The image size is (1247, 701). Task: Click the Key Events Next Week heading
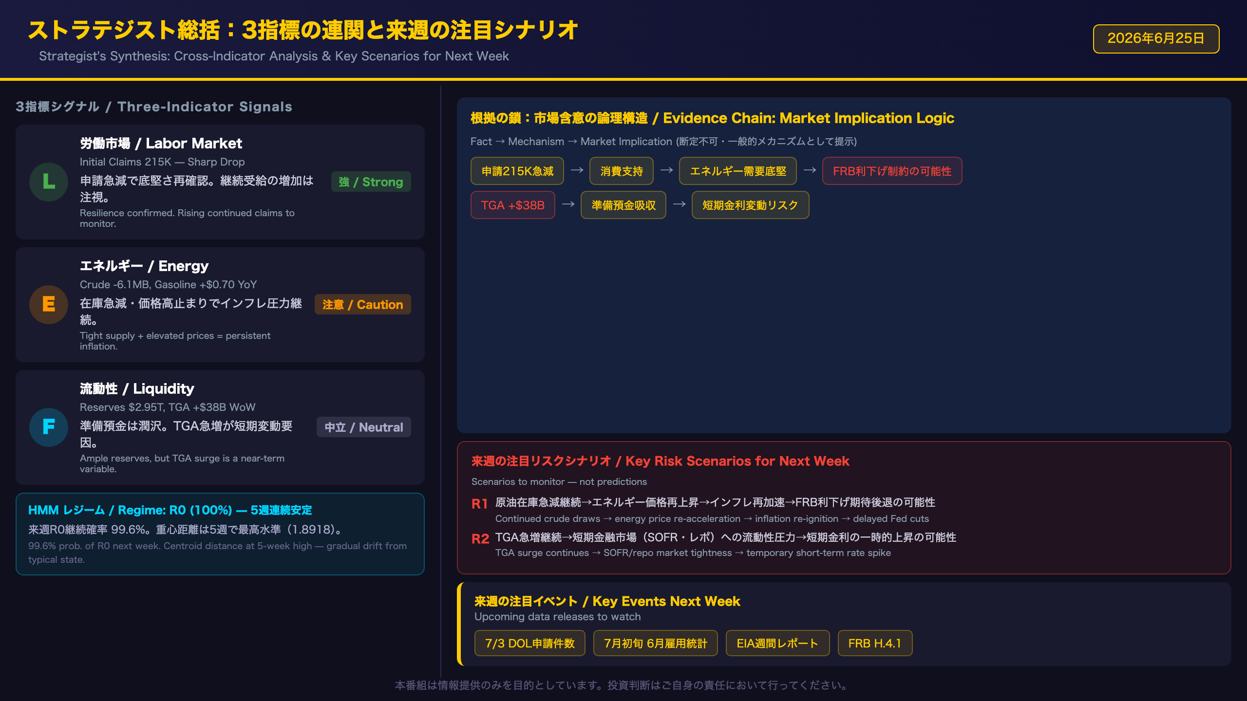607,601
